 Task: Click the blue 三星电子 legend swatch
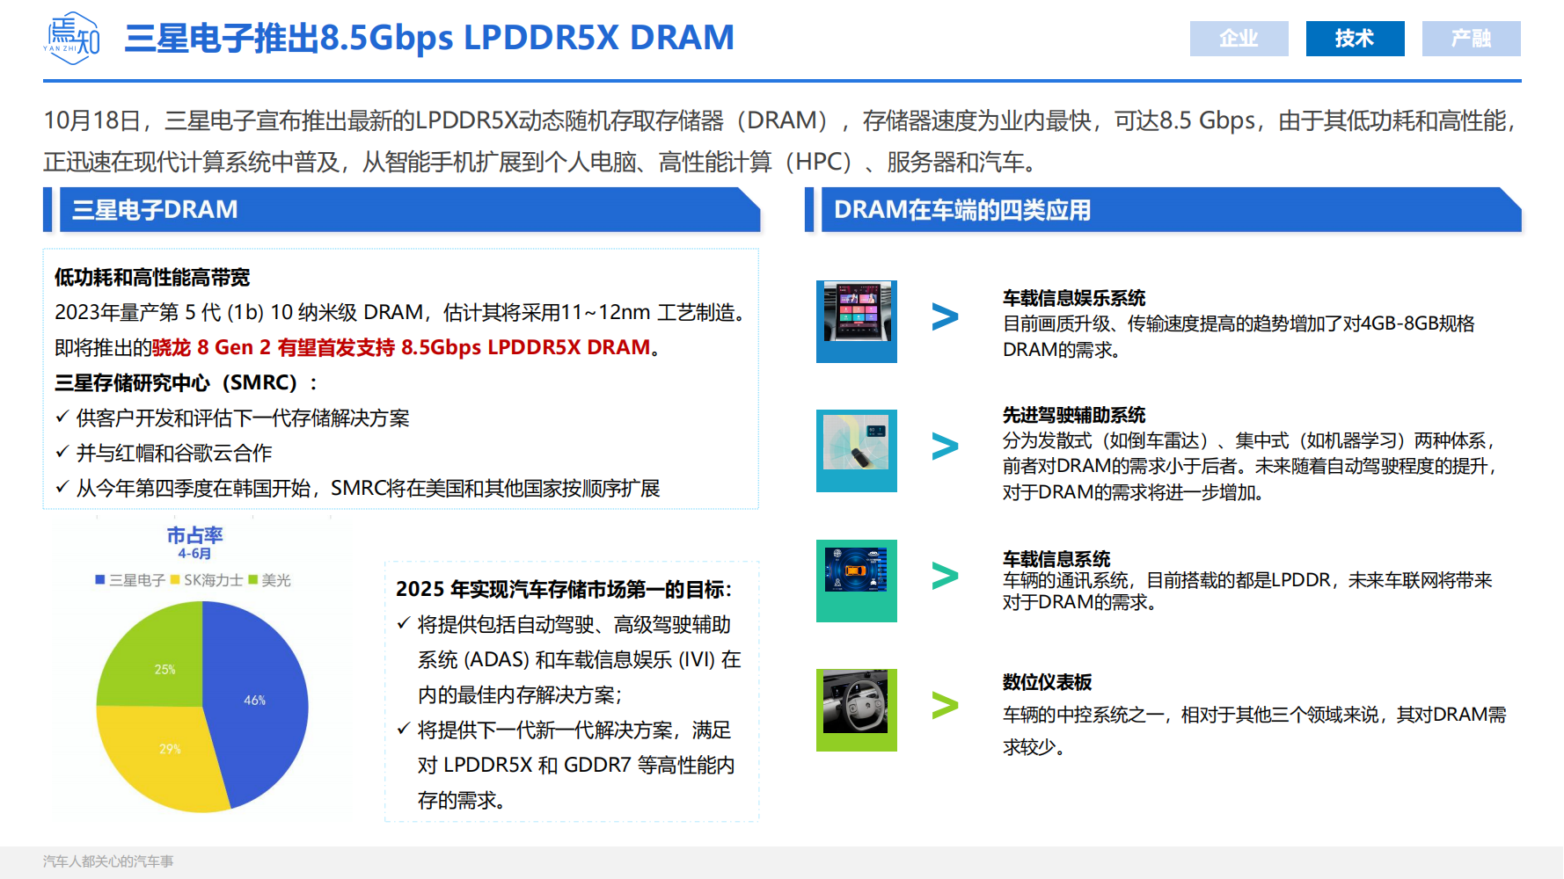coord(100,580)
